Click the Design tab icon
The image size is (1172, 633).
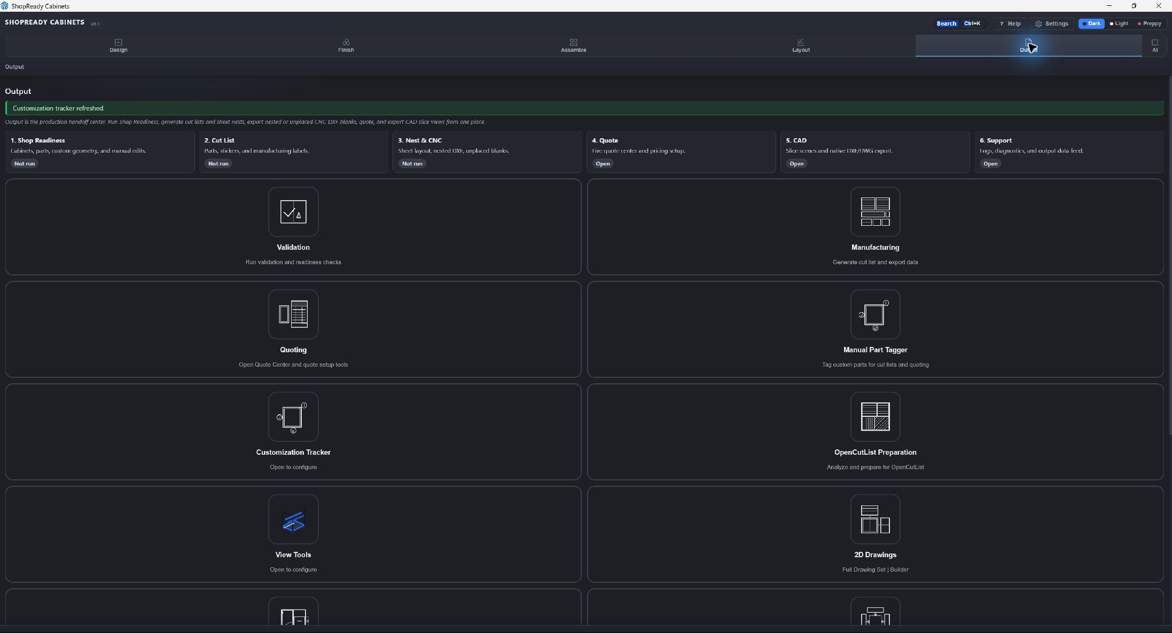click(x=119, y=42)
